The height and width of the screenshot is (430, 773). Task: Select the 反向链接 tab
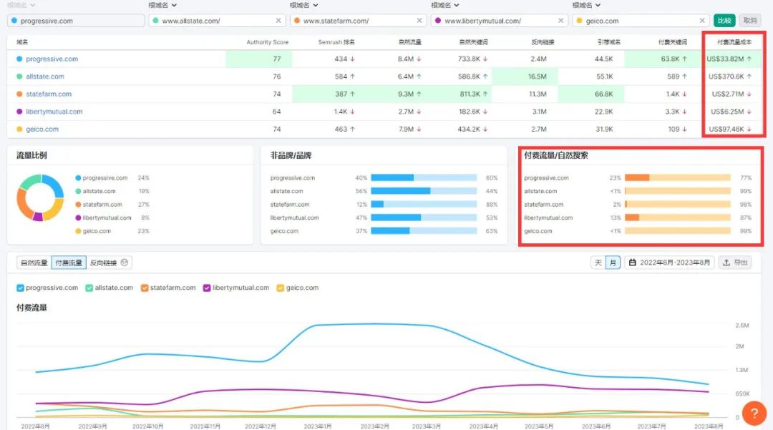point(109,263)
